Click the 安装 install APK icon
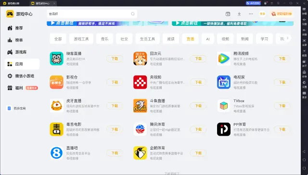308x175 pixels. tap(304, 74)
